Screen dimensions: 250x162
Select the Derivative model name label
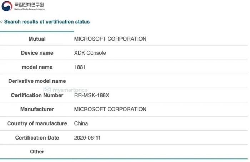(x=37, y=81)
